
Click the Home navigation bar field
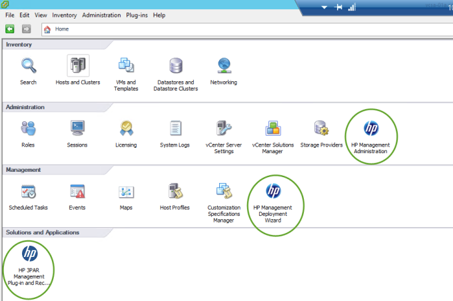click(x=247, y=29)
